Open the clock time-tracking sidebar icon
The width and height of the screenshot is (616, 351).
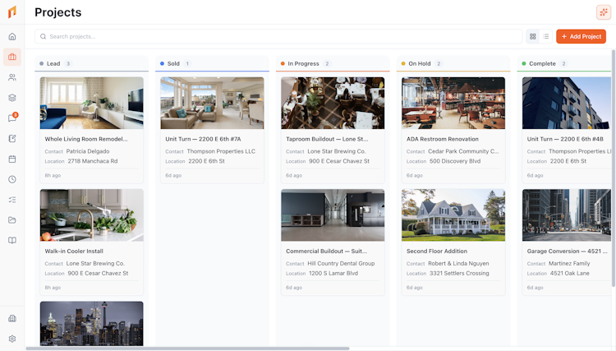click(12, 179)
